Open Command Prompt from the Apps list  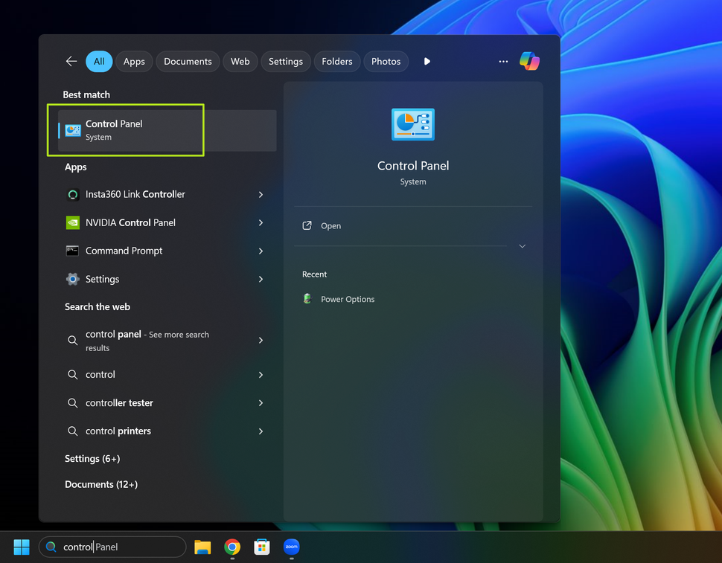(124, 251)
